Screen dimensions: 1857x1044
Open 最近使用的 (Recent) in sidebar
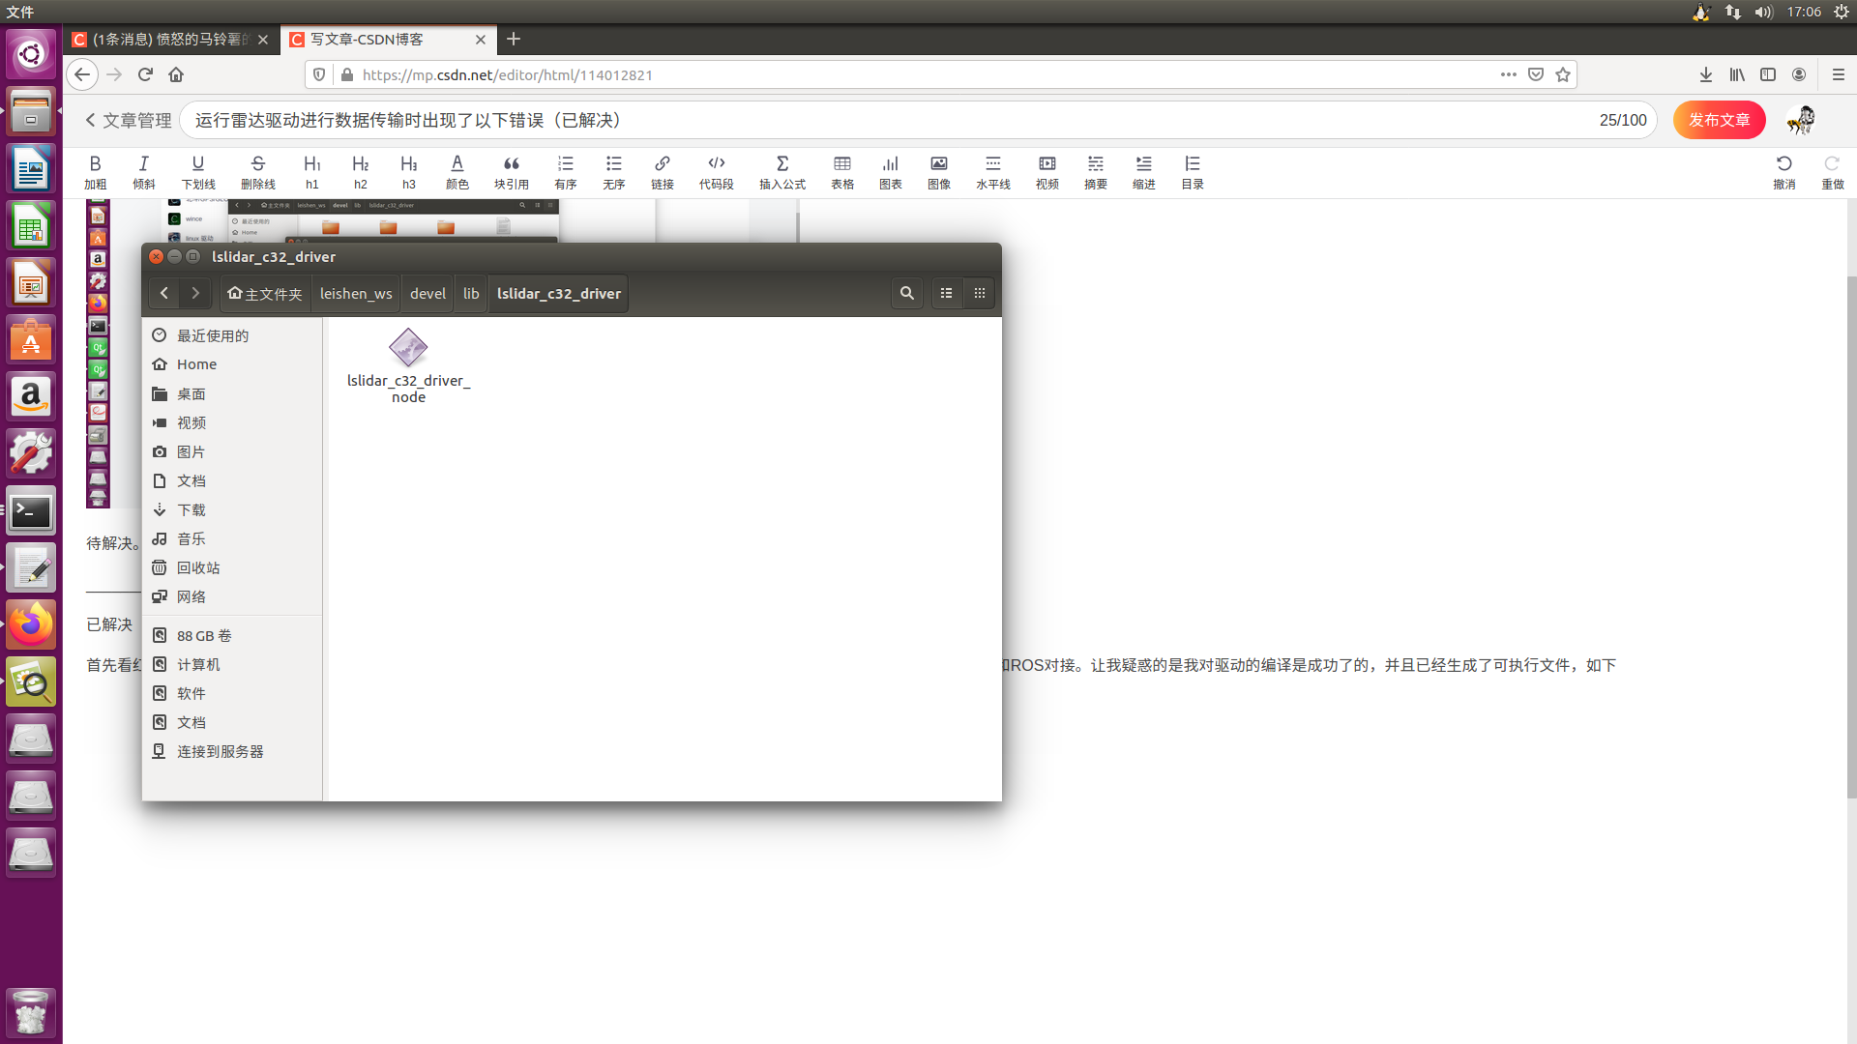[232, 335]
